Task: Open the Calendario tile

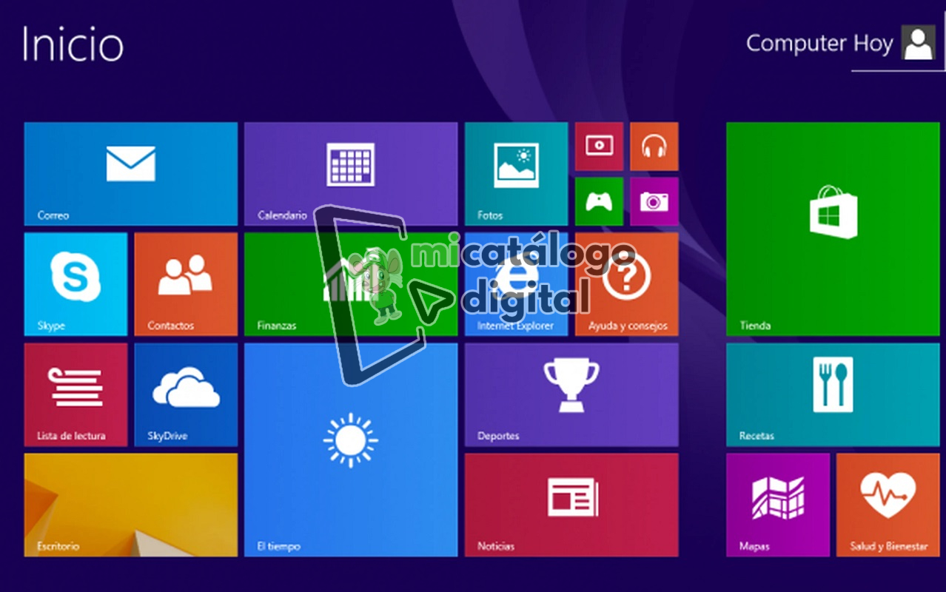Action: coord(351,174)
